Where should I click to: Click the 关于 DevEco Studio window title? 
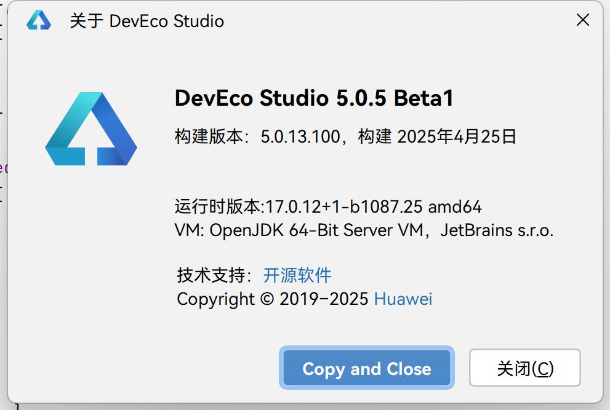[146, 21]
